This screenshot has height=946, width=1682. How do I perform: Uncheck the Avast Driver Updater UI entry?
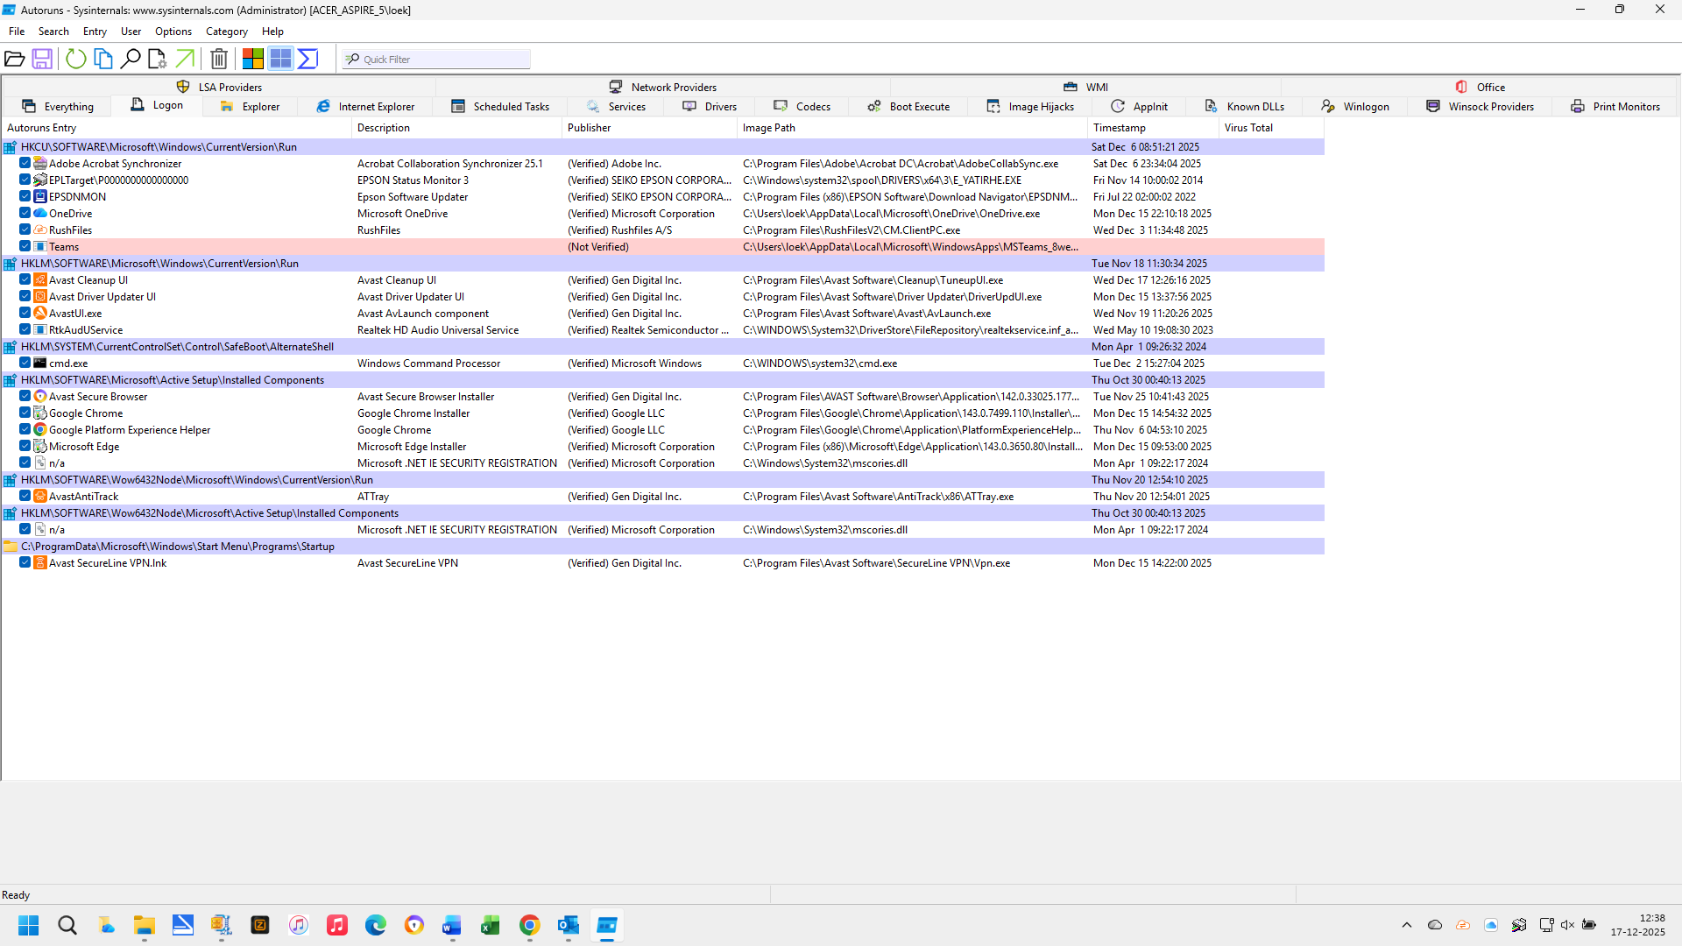(x=25, y=296)
